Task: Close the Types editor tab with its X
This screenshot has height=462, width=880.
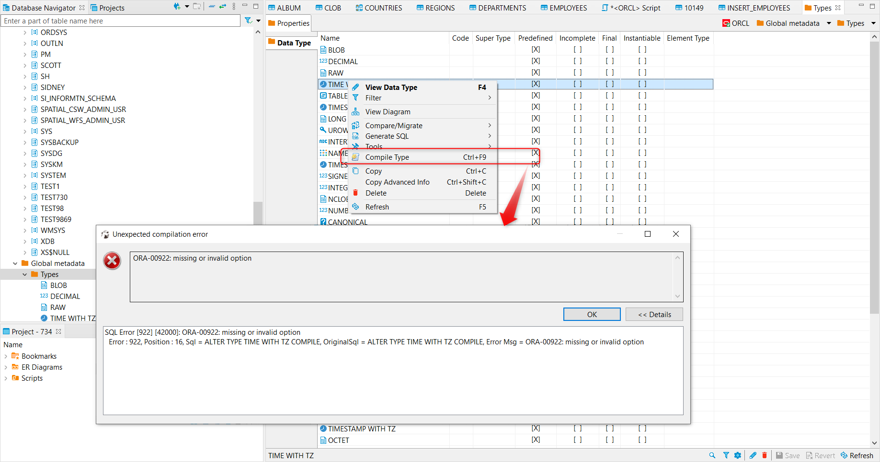Action: (838, 8)
